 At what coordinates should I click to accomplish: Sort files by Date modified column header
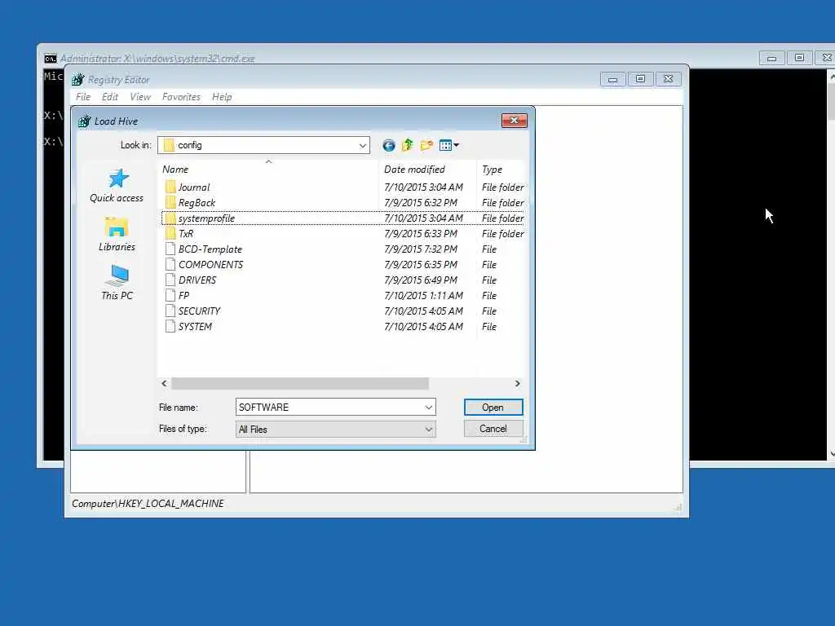coord(427,170)
